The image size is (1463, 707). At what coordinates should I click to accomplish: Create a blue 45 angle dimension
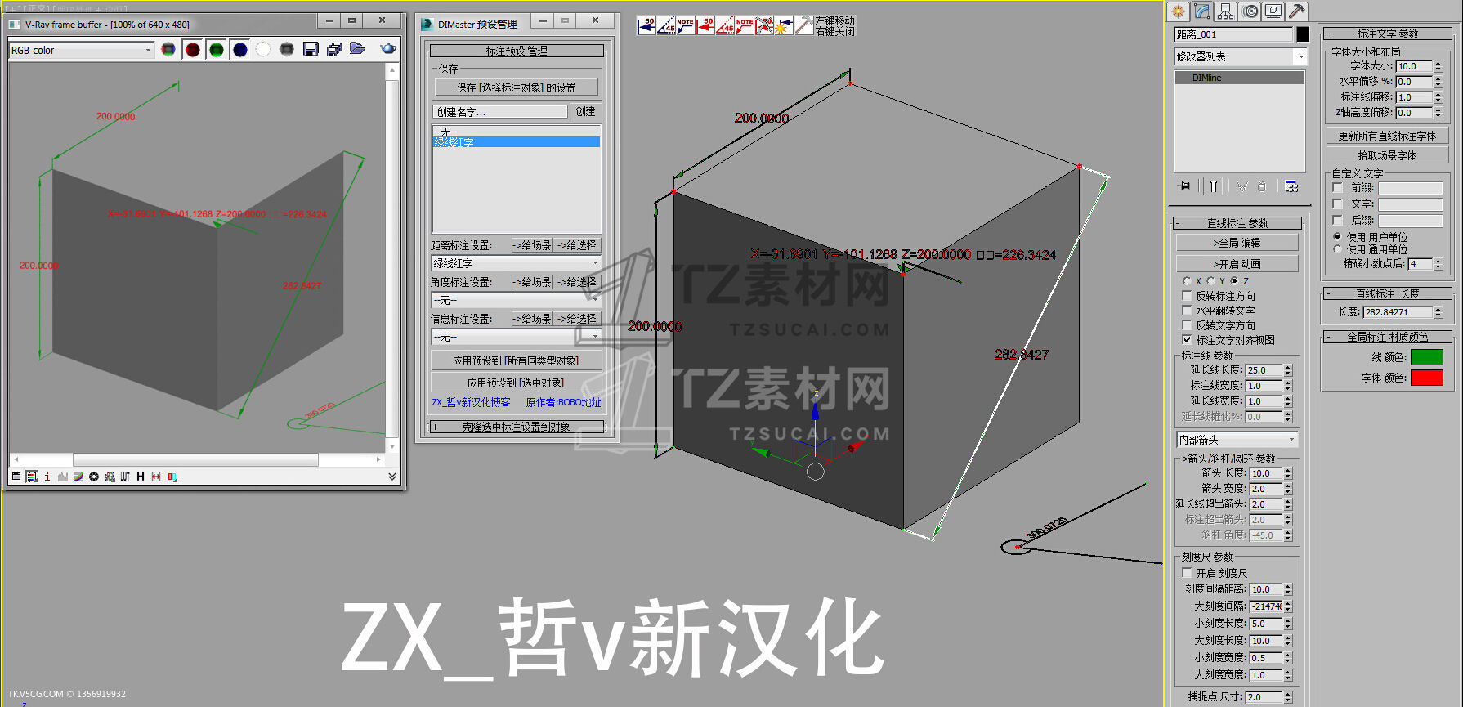[666, 26]
